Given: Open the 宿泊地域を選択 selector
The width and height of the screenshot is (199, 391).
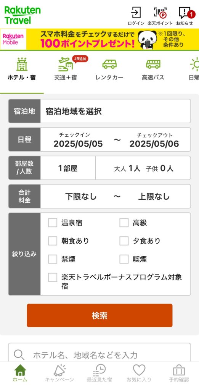Looking at the screenshot, I should pyautogui.click(x=116, y=111).
